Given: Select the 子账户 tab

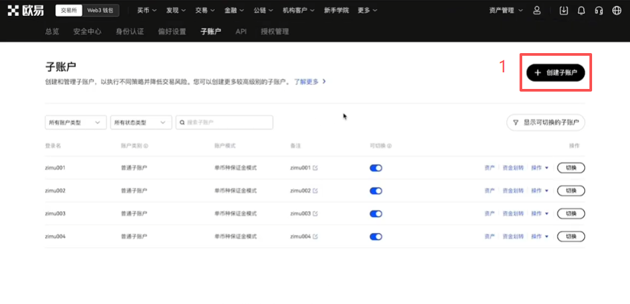Looking at the screenshot, I should [x=211, y=32].
